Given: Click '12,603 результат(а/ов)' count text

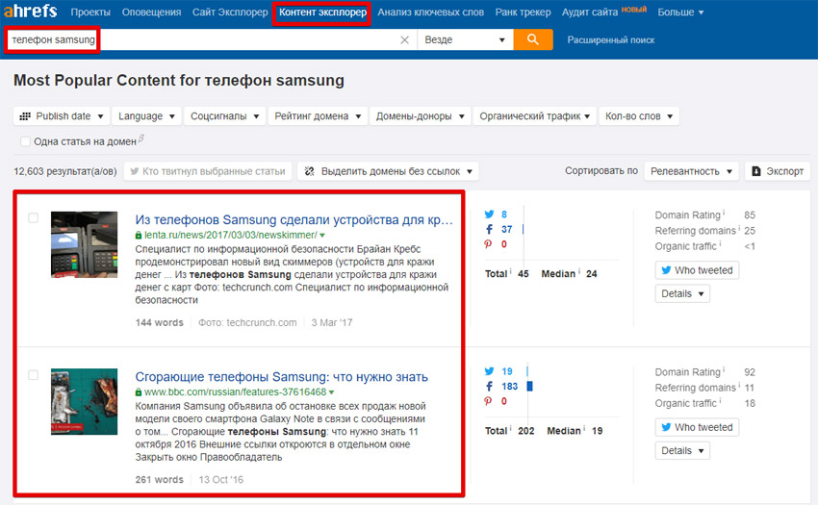Looking at the screenshot, I should coord(65,171).
